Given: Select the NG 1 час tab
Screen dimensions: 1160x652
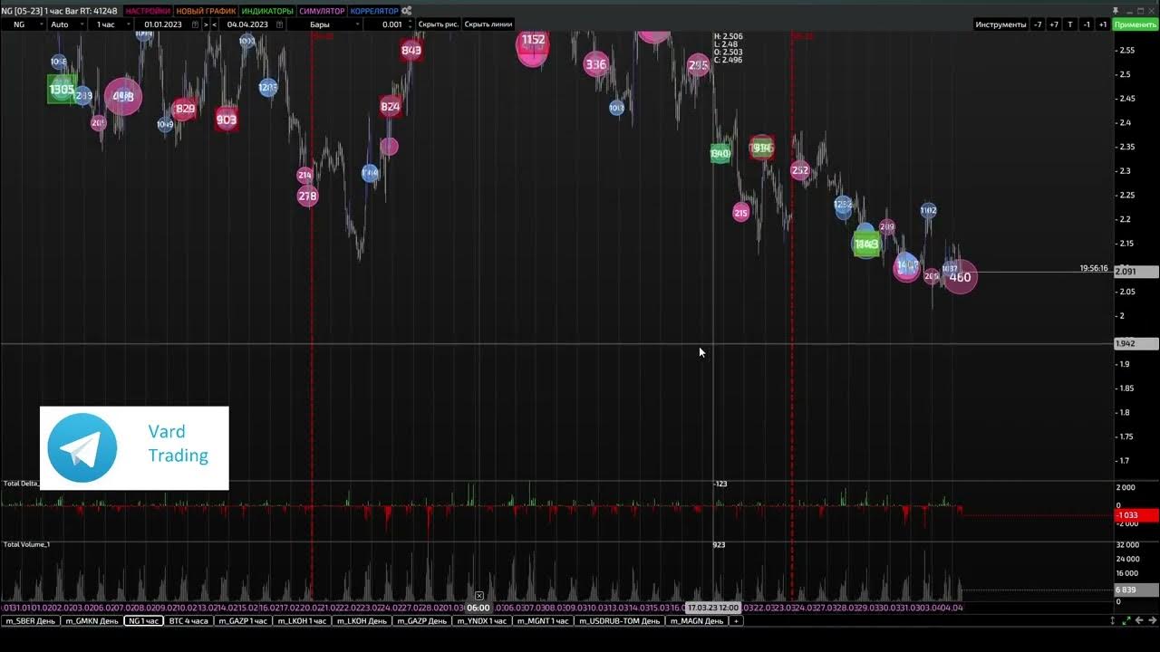Looking at the screenshot, I should coord(143,621).
